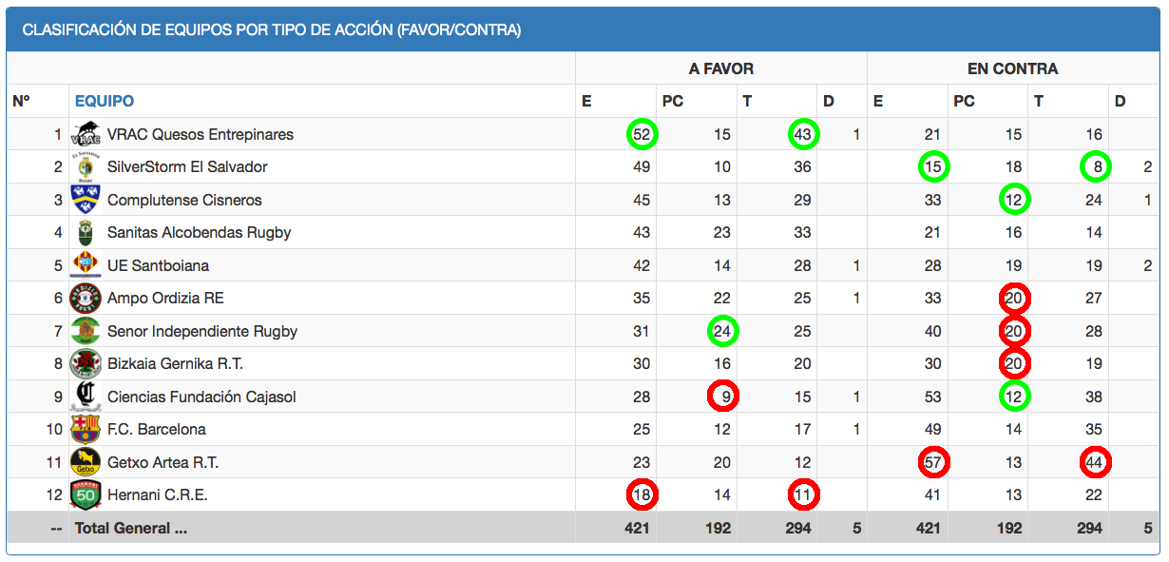The height and width of the screenshot is (562, 1169).
Task: Click the SilverStorm El Salvador crest
Action: [x=86, y=166]
